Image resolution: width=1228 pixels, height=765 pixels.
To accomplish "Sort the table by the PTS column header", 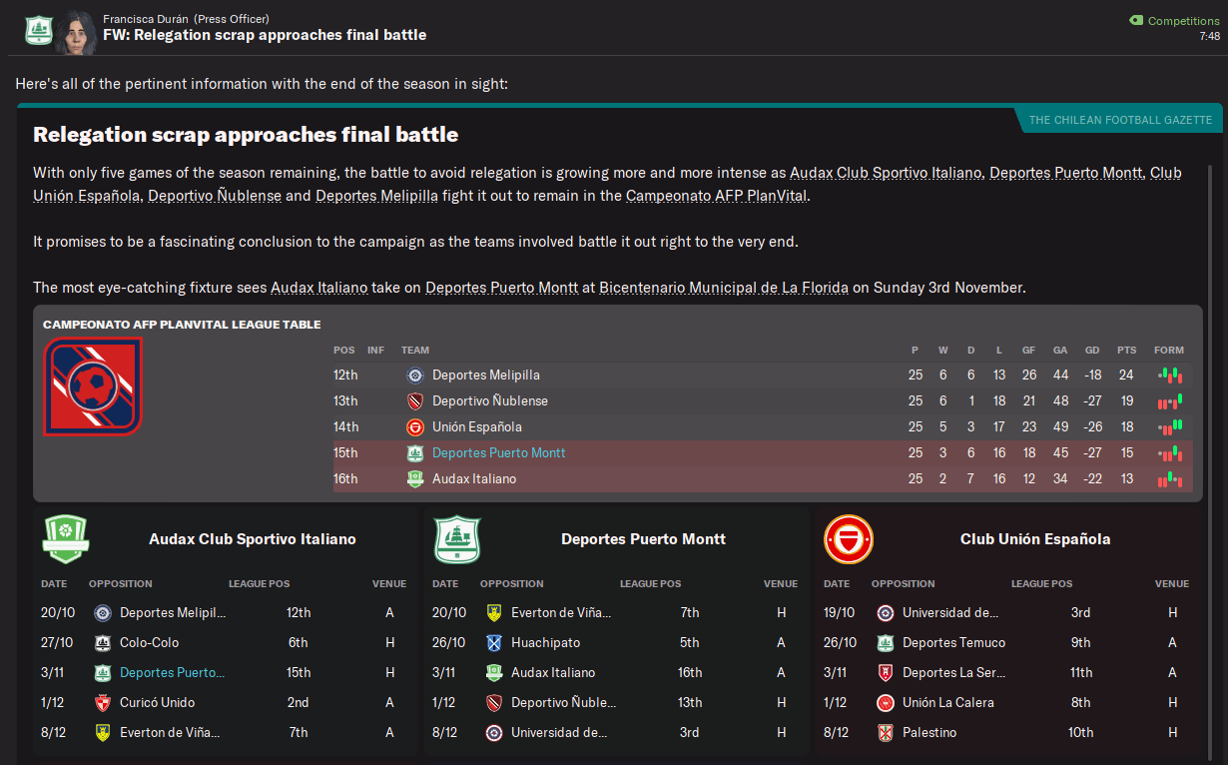I will click(1126, 351).
